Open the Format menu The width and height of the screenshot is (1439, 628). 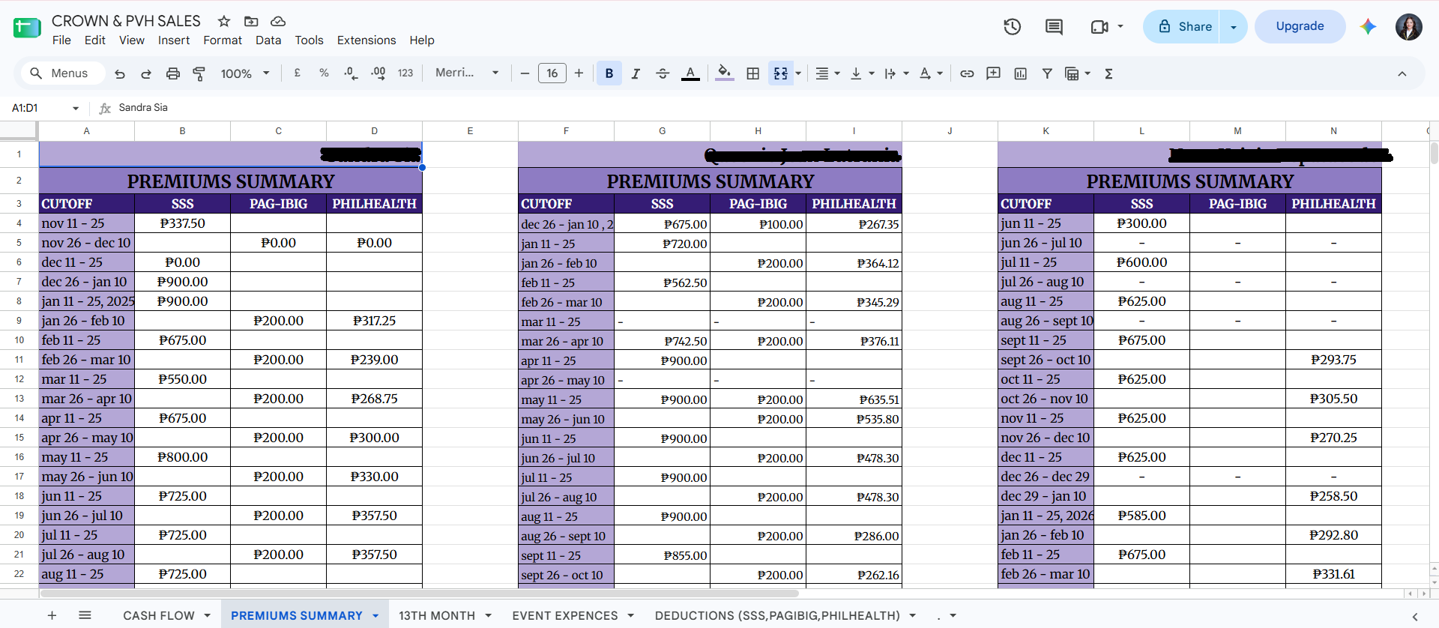point(223,40)
